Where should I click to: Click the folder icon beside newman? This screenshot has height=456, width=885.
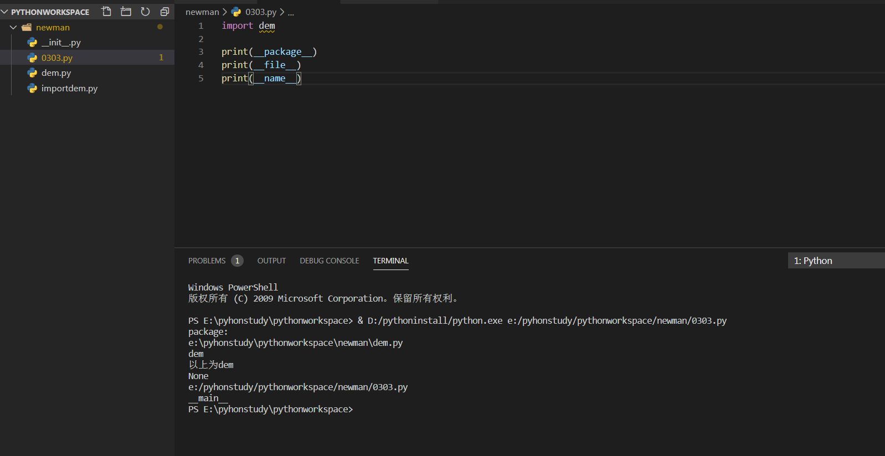click(x=27, y=27)
